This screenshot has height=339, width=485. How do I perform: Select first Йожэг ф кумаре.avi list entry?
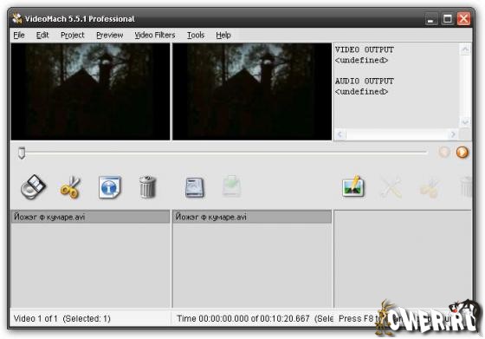point(90,217)
